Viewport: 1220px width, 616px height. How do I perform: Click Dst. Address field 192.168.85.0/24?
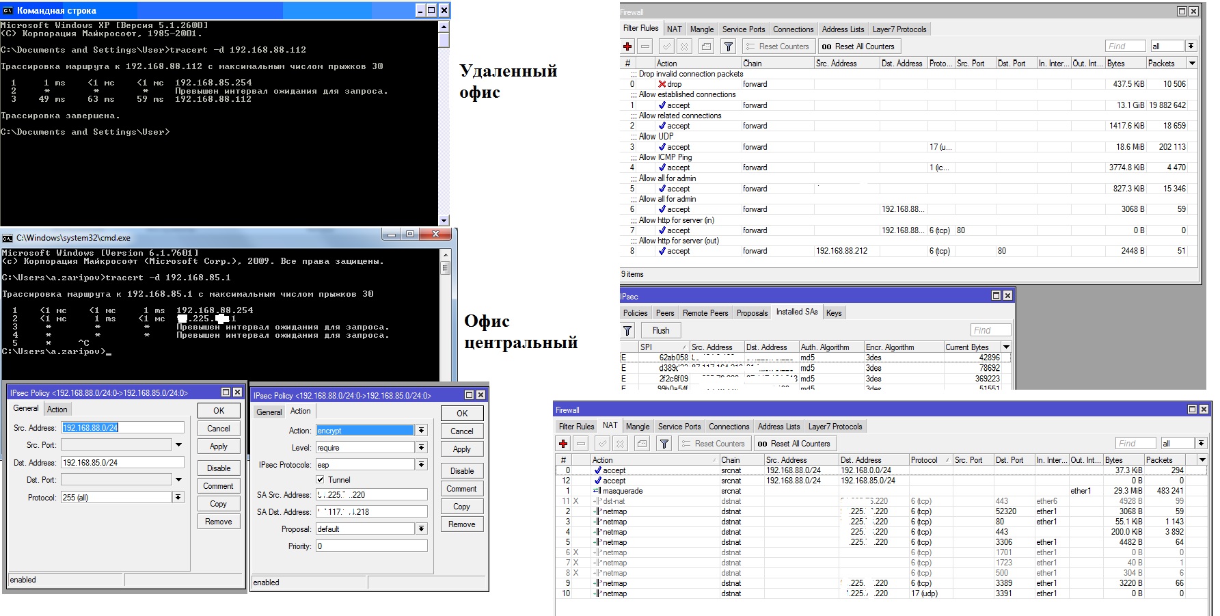(122, 462)
